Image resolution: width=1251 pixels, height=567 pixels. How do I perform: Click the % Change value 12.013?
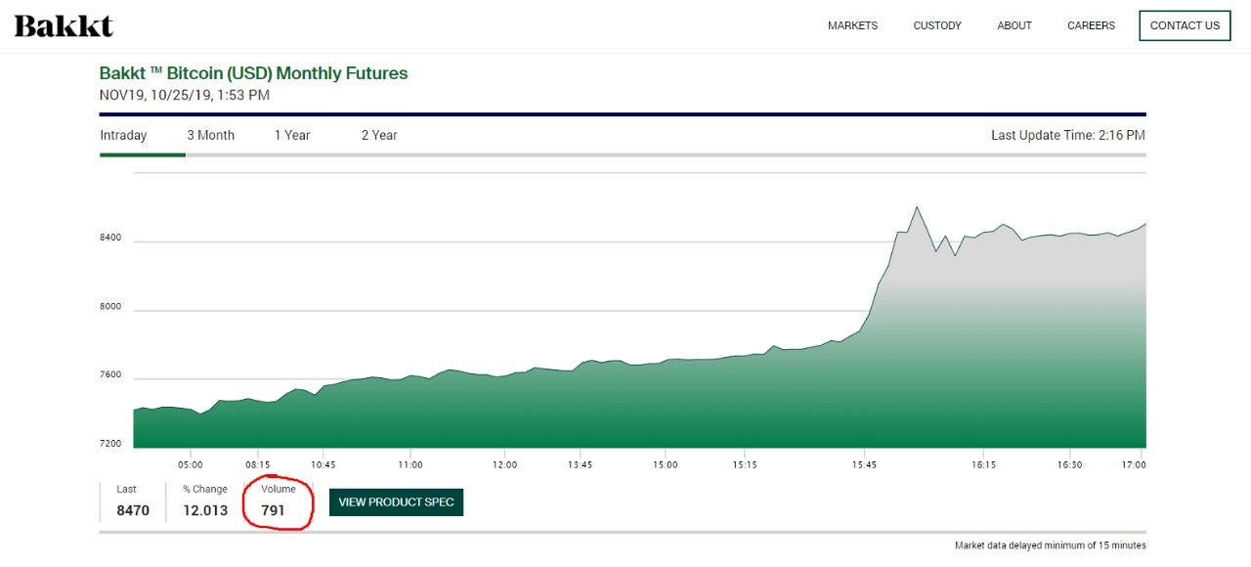point(205,510)
